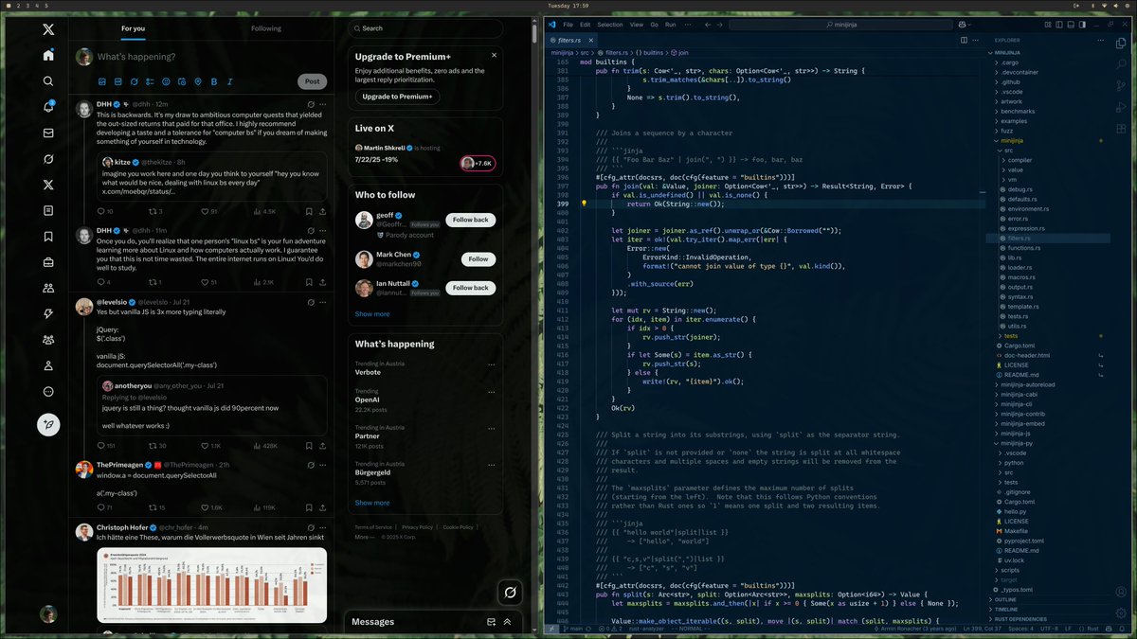Collapse the src folder under minijinja

[1050, 150]
